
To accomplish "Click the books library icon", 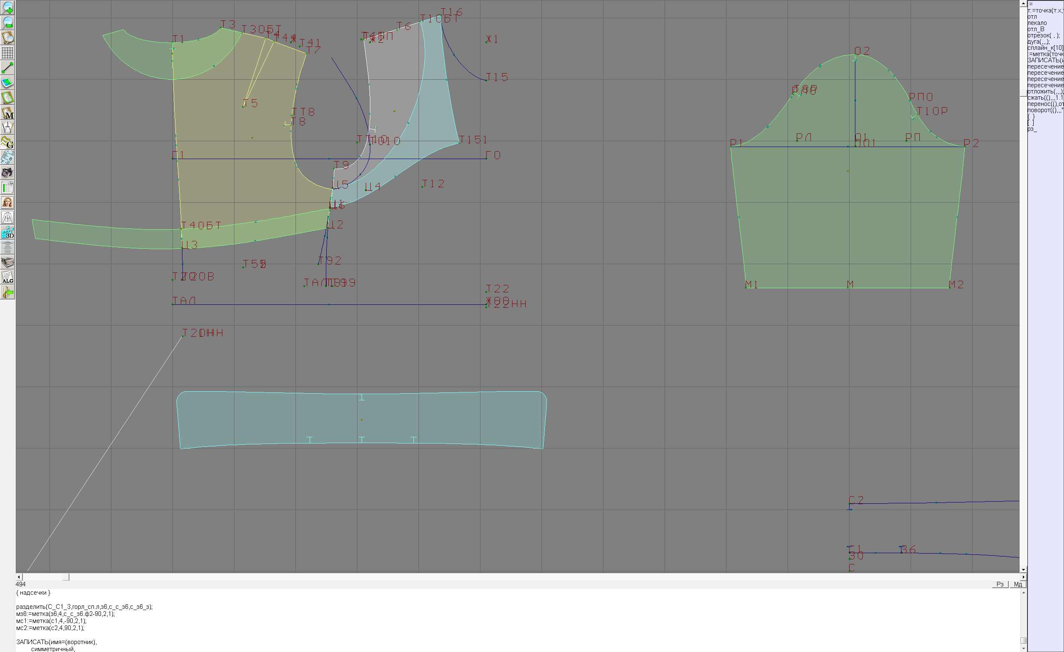I will click(8, 262).
